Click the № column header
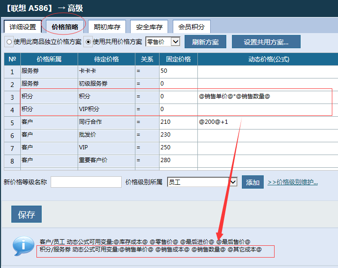 (12, 59)
